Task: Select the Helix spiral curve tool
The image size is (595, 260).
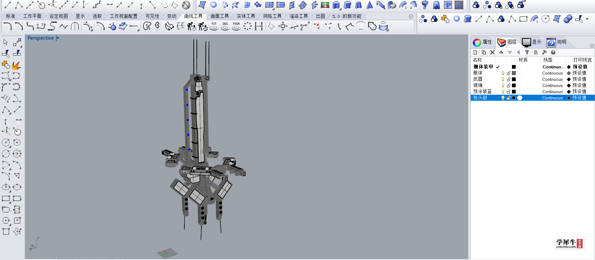Action: pos(6,98)
